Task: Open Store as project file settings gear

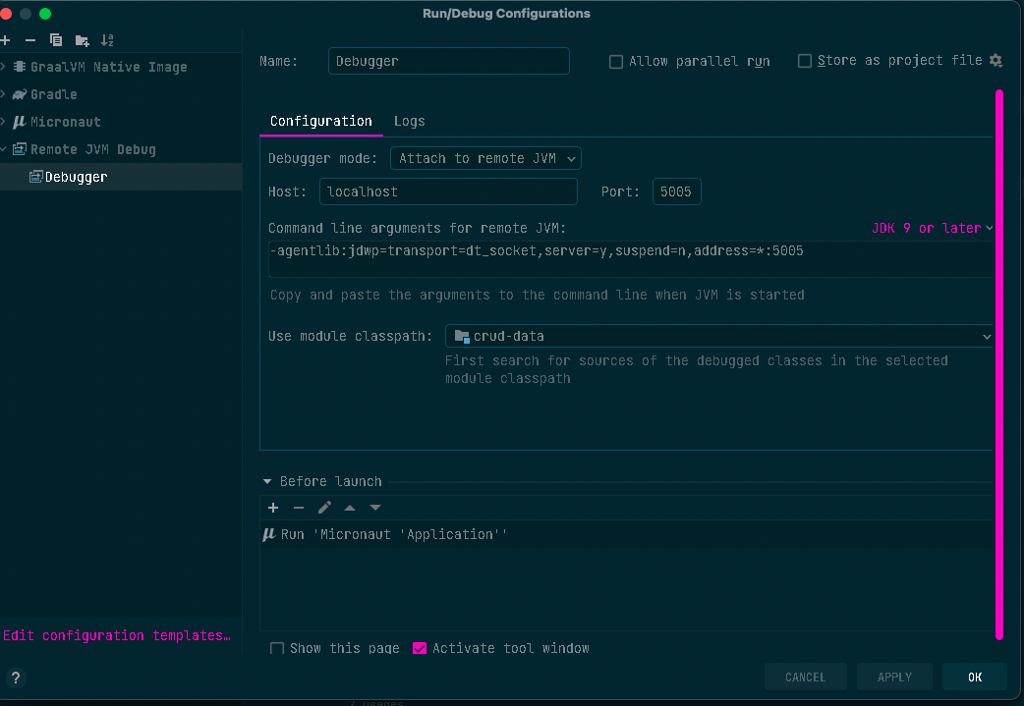Action: 996,61
